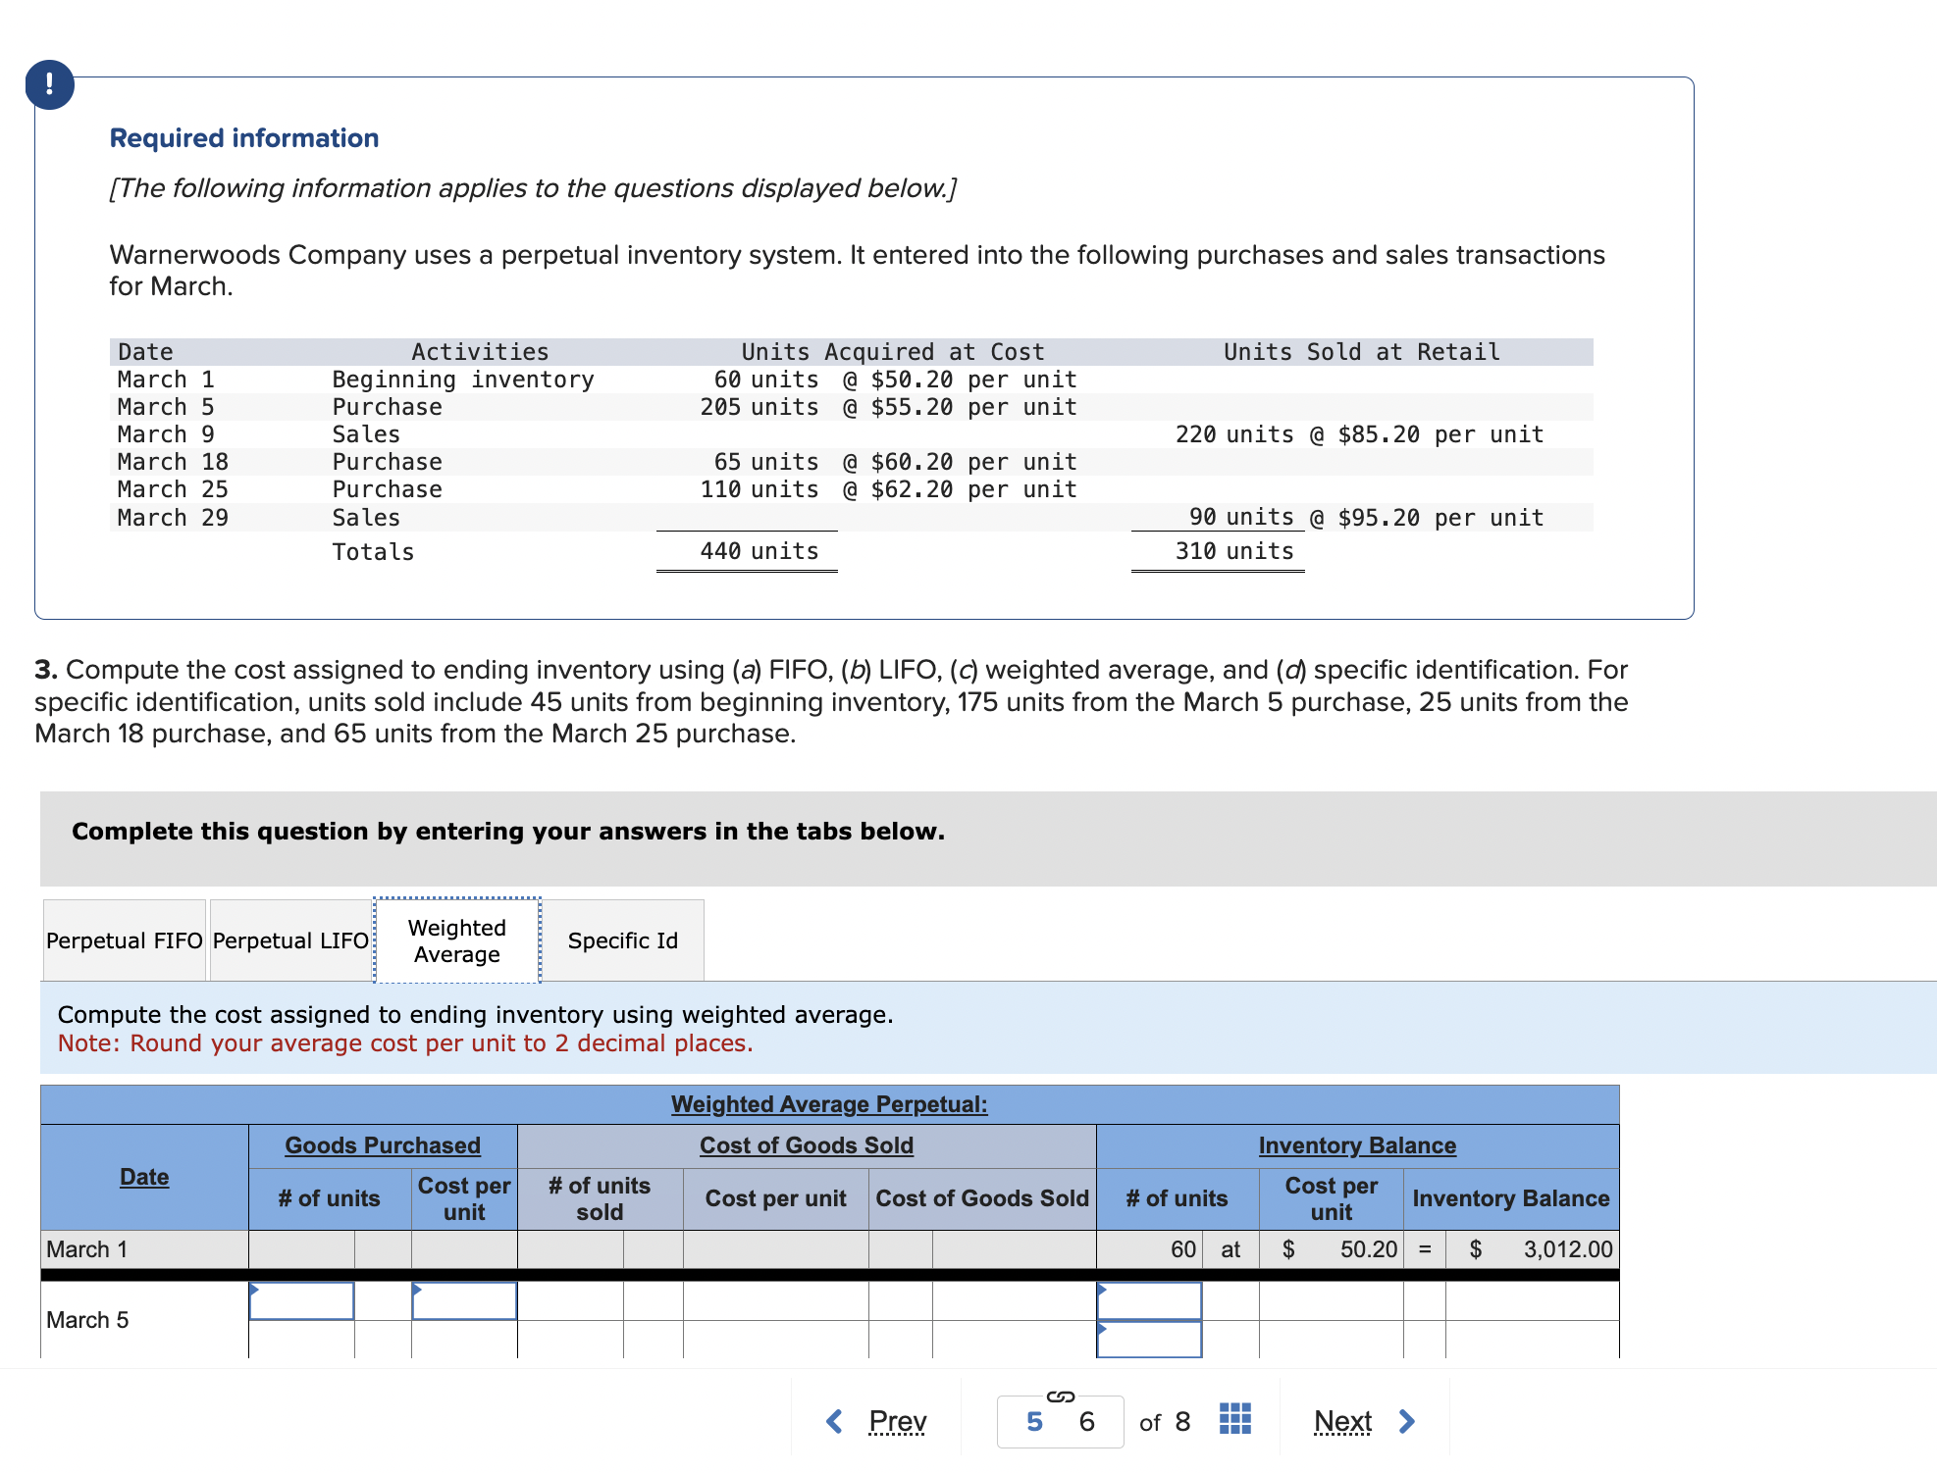Open the Date column header sort
Image resolution: width=1937 pixels, height=1473 pixels.
point(143,1176)
